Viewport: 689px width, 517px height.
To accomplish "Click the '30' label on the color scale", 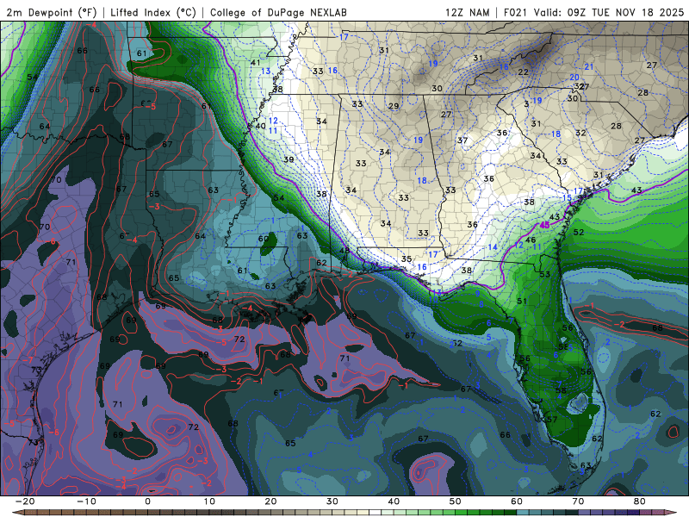I will click(x=332, y=501).
